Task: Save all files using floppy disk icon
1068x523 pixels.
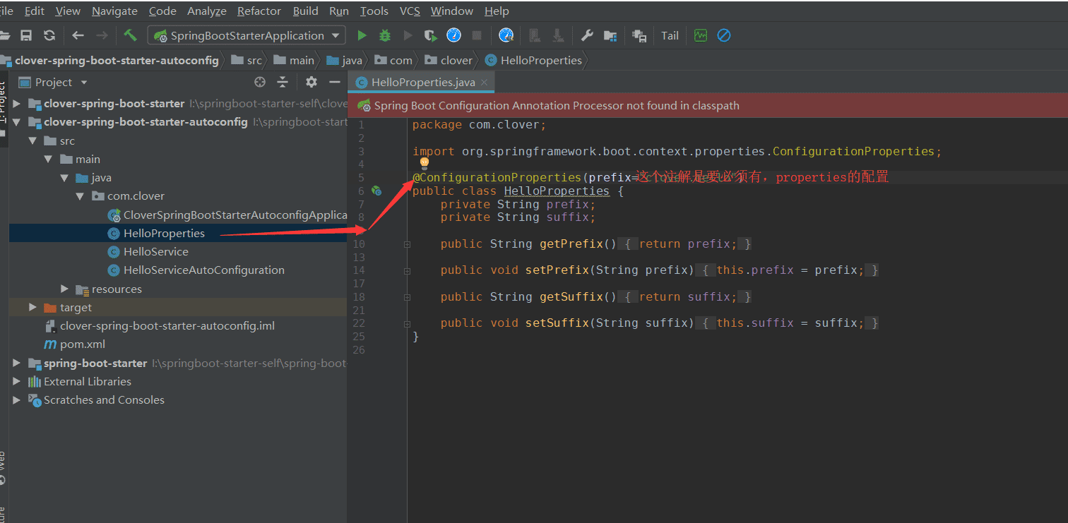Action: tap(26, 35)
